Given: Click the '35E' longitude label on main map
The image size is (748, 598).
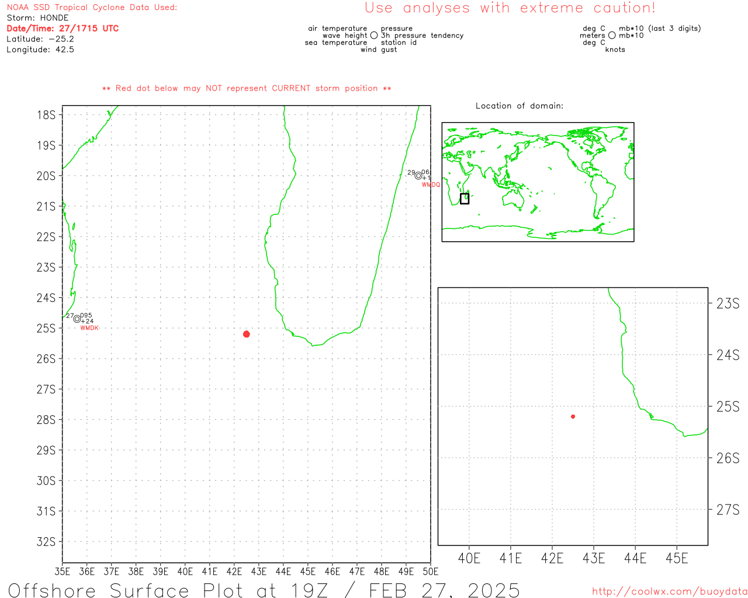Looking at the screenshot, I should 63,572.
